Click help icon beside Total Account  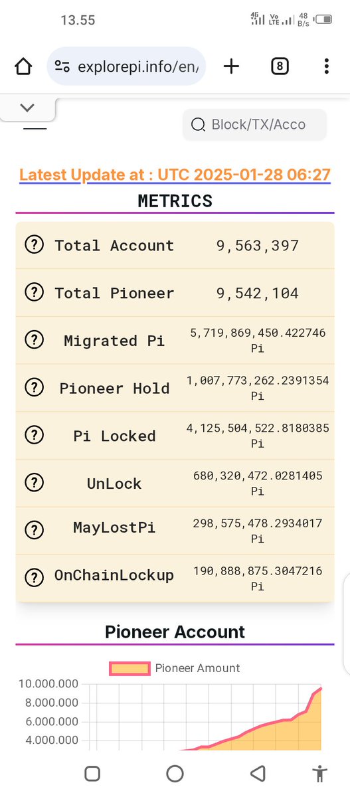(x=34, y=245)
